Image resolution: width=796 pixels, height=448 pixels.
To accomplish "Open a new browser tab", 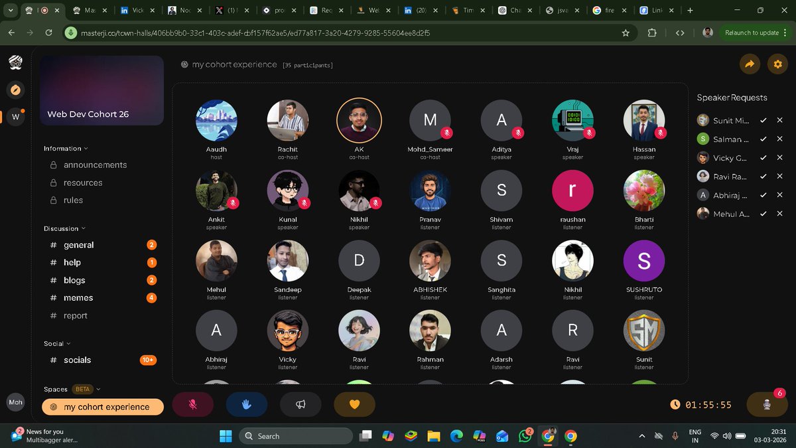I will tap(690, 11).
